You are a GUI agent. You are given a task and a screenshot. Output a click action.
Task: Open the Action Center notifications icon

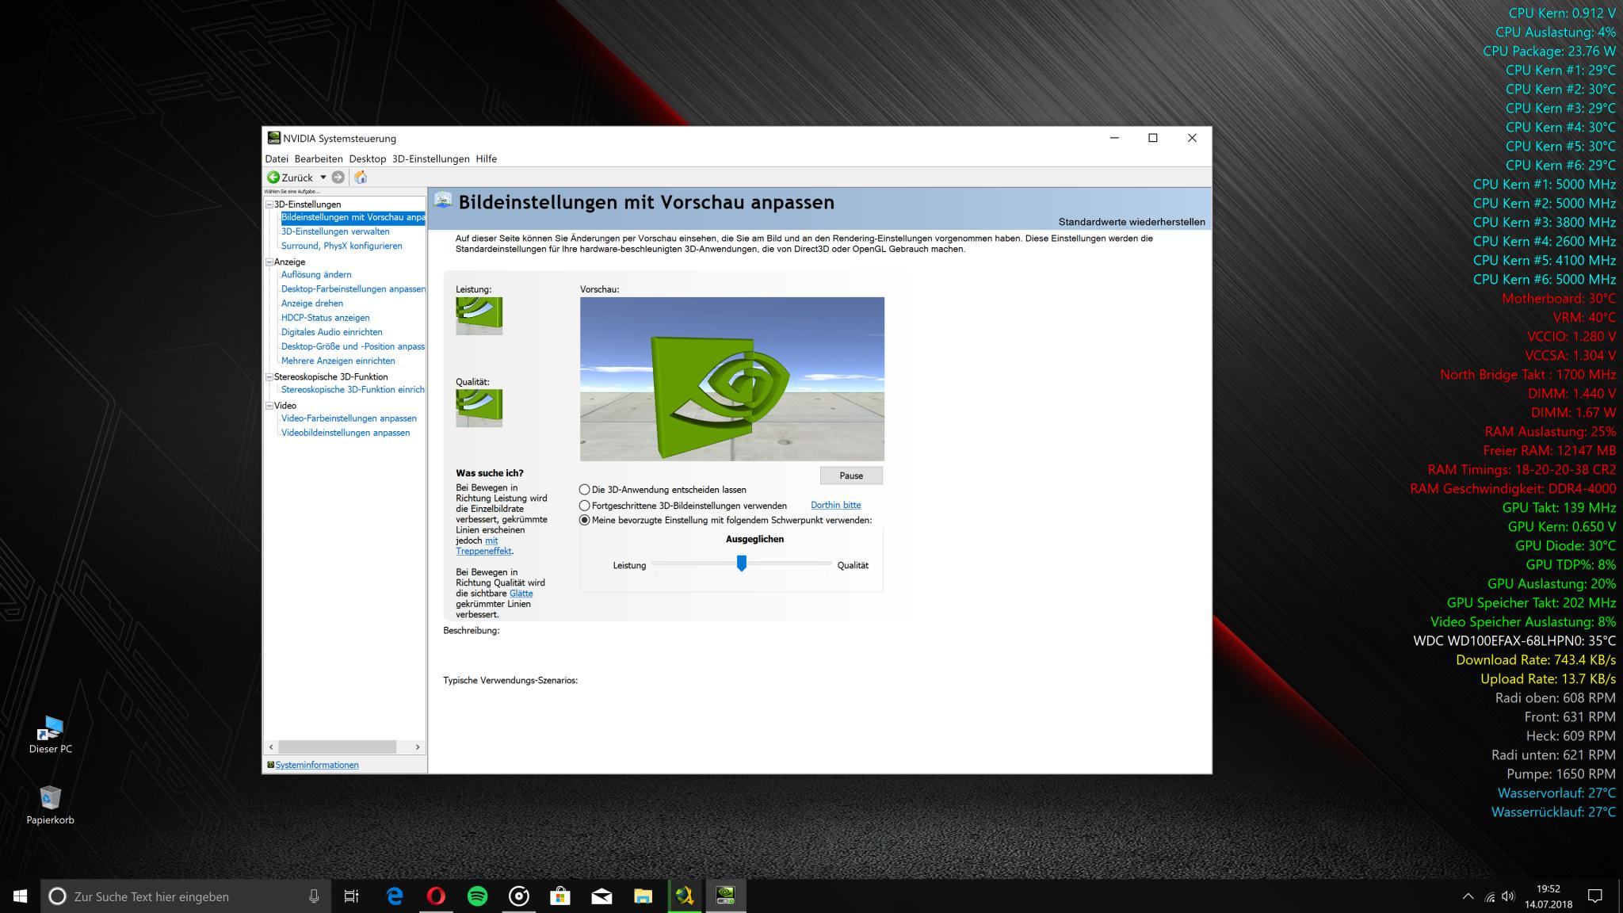[x=1595, y=896]
